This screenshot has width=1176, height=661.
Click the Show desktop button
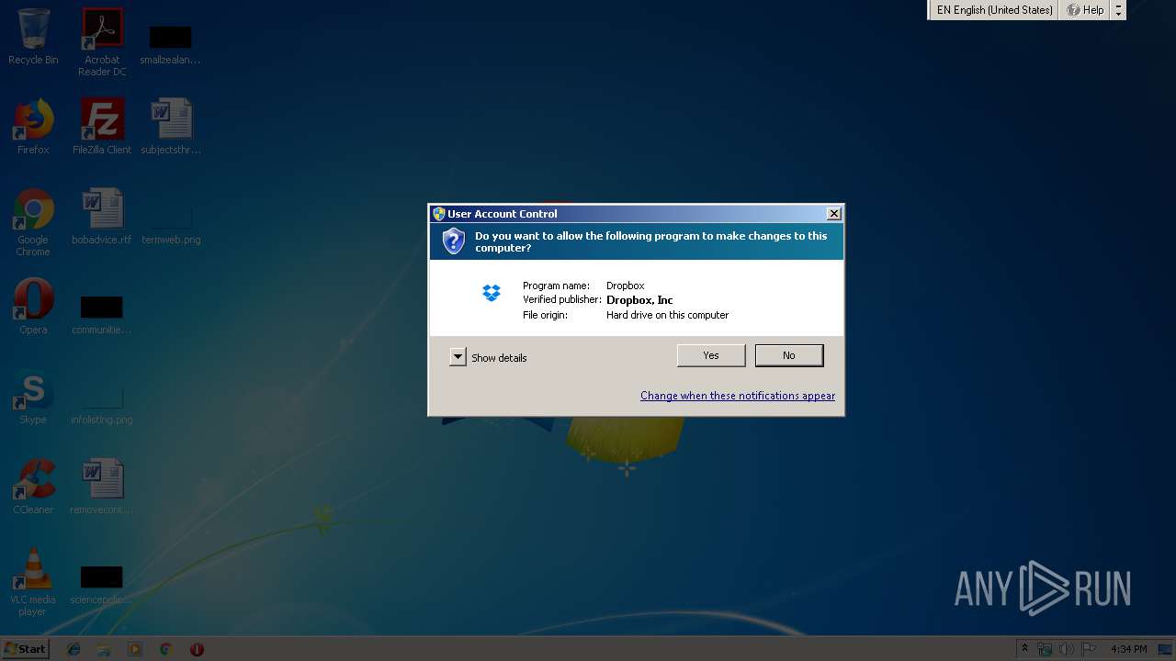click(x=1167, y=649)
